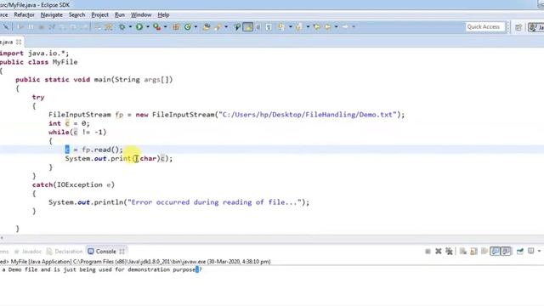This screenshot has height=306, width=544.
Task: Open the Forward history dropdown arrow
Action: [x=354, y=26]
